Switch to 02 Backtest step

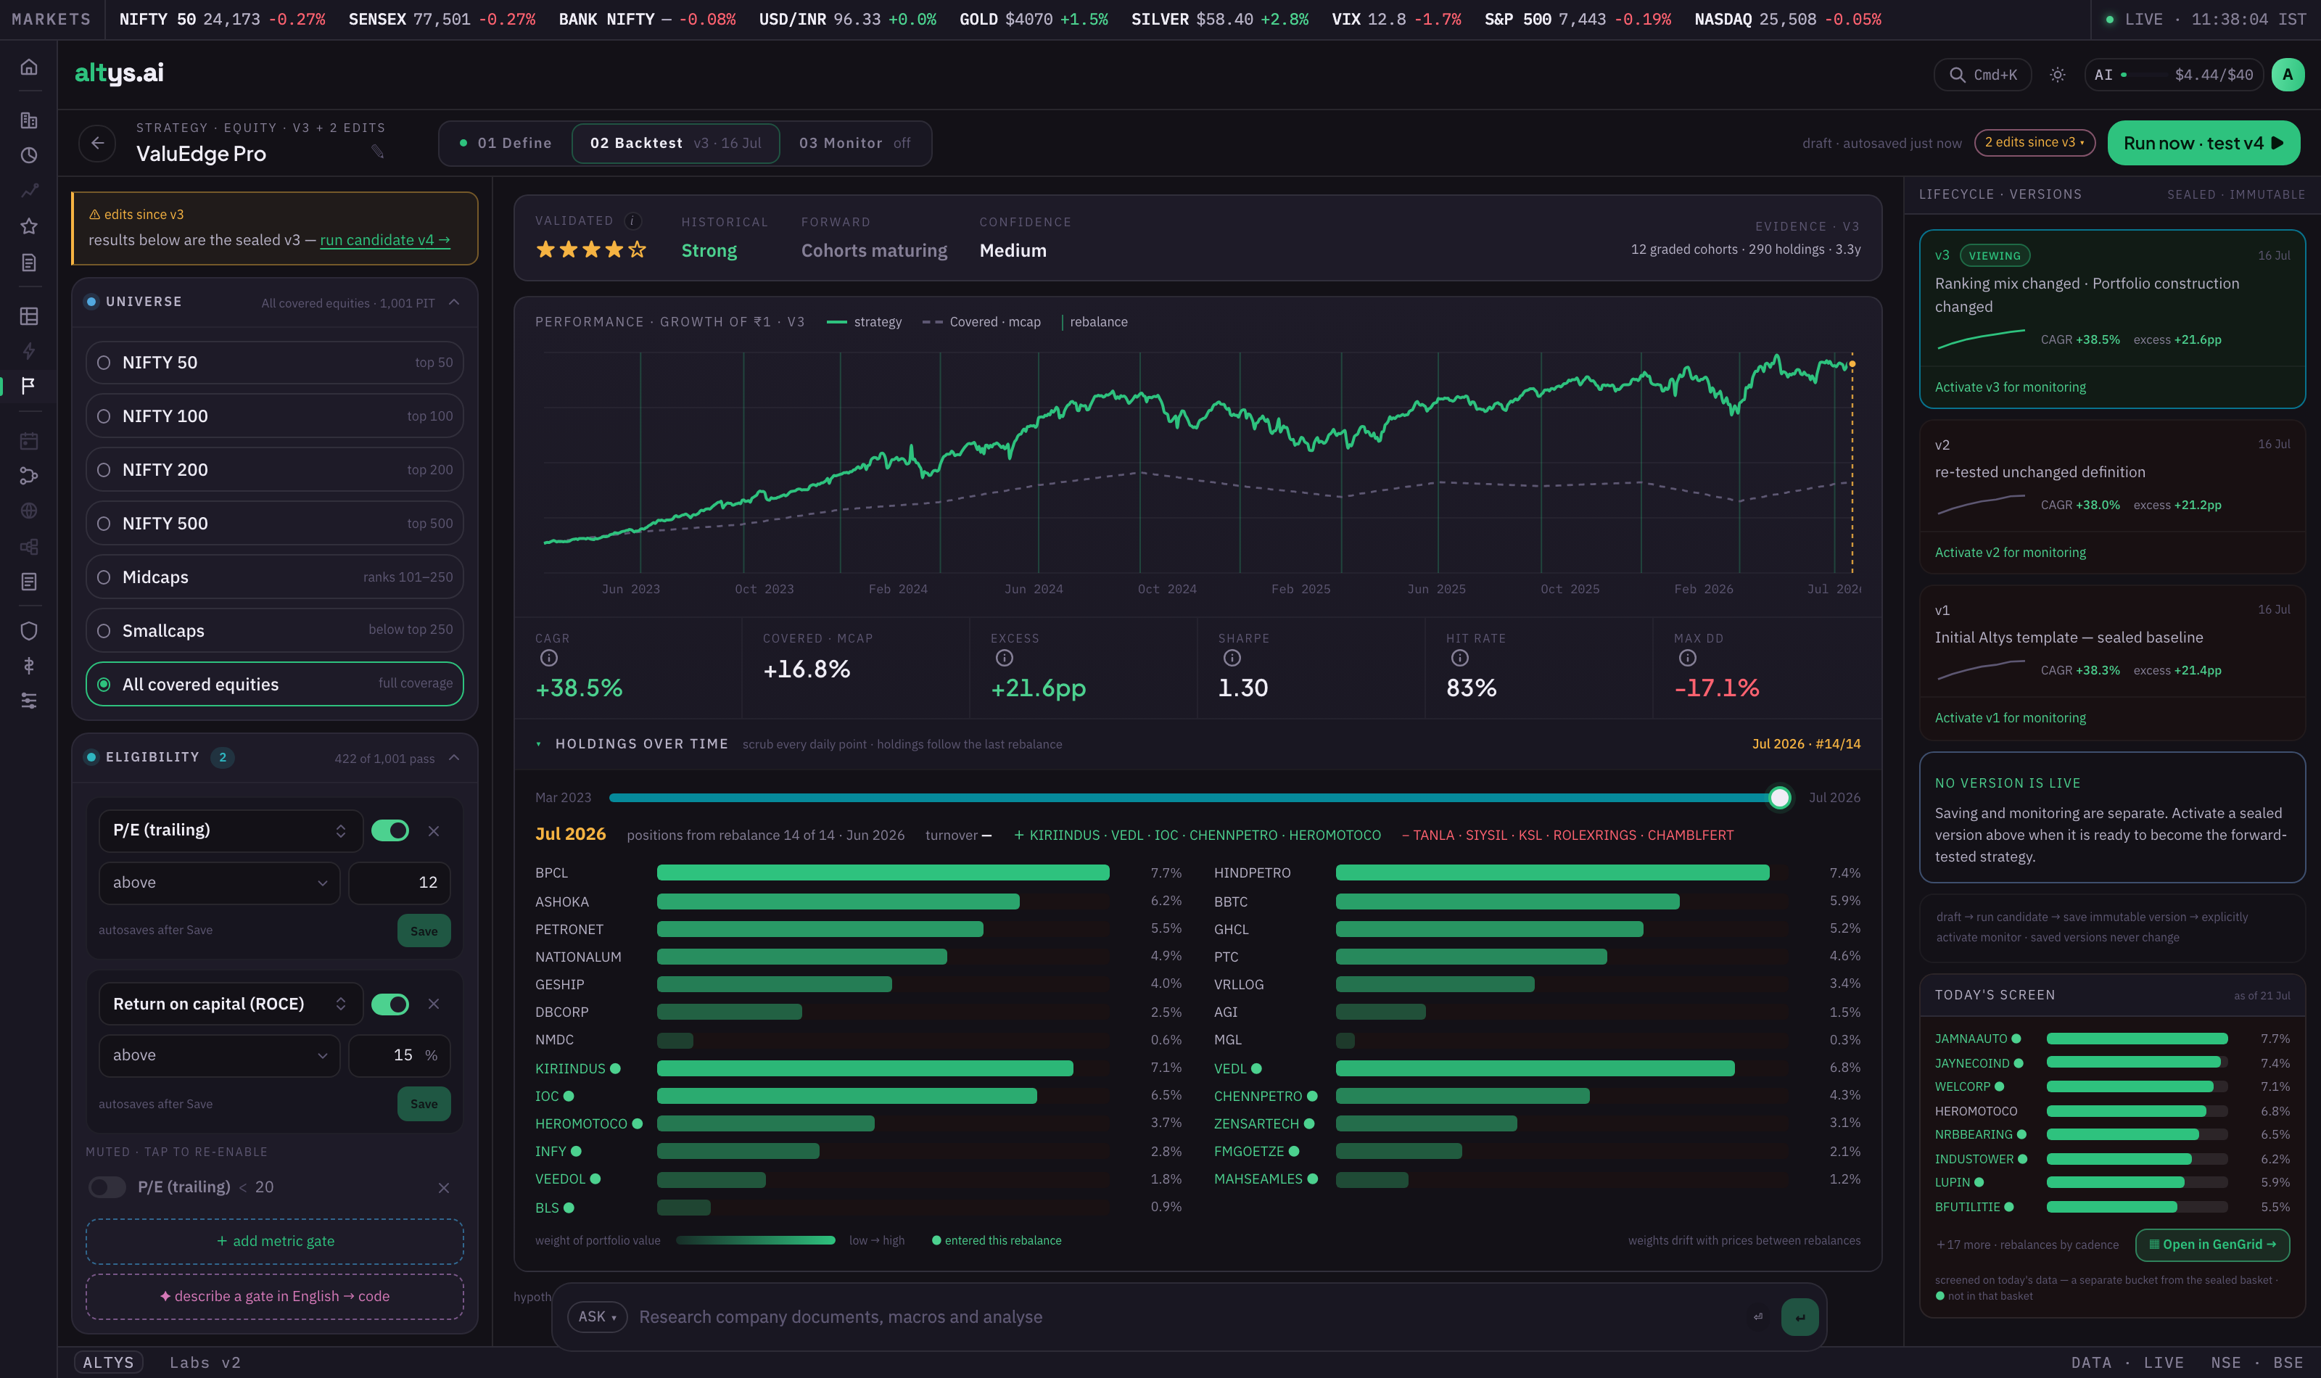pos(676,144)
